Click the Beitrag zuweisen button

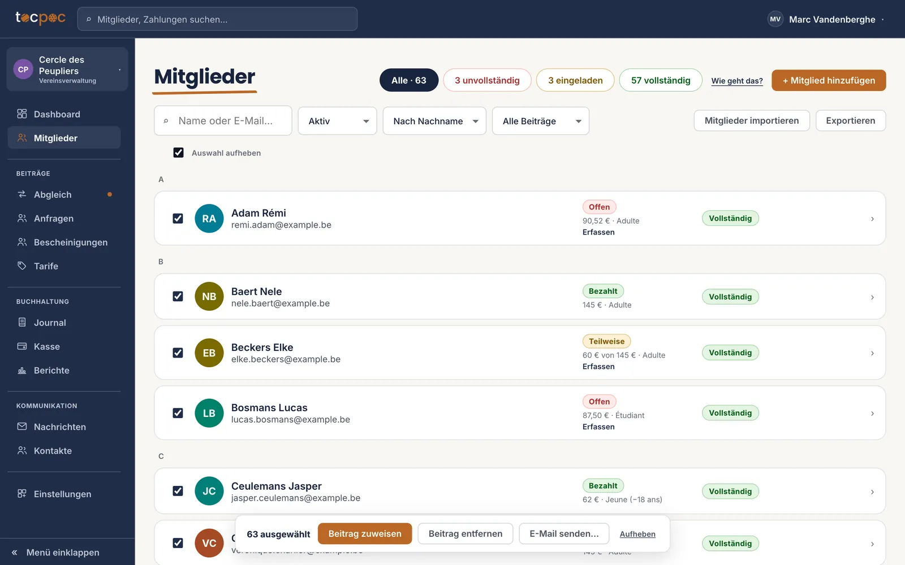[365, 534]
